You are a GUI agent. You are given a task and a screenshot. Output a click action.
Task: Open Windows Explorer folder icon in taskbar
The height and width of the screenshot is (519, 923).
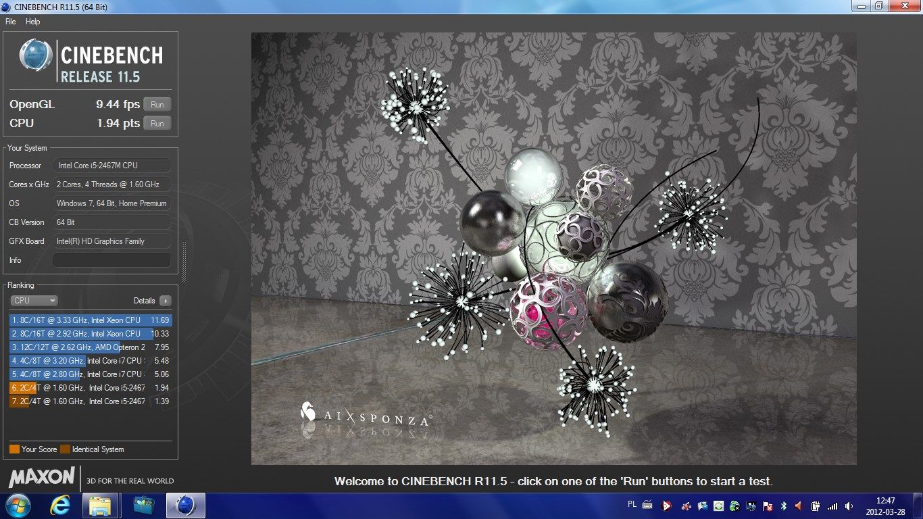pos(101,505)
